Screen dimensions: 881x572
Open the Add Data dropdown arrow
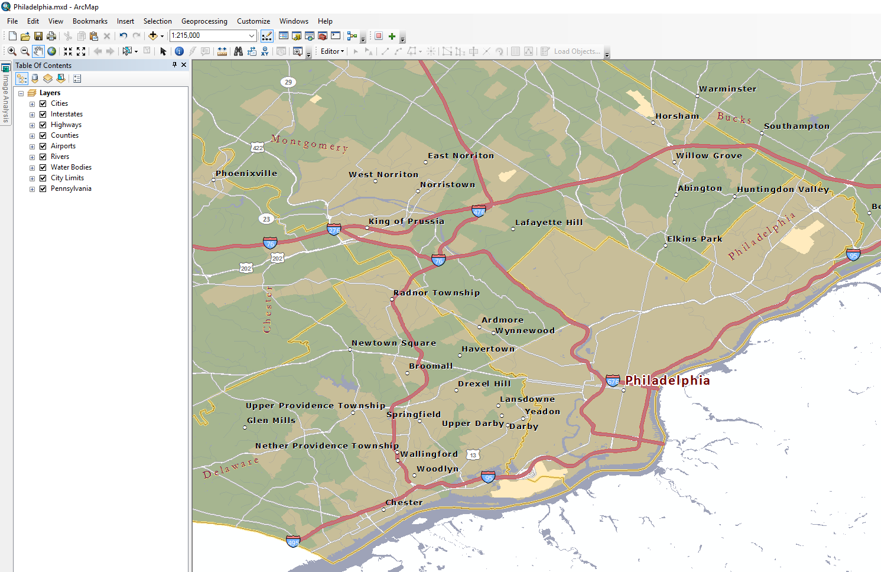click(162, 36)
